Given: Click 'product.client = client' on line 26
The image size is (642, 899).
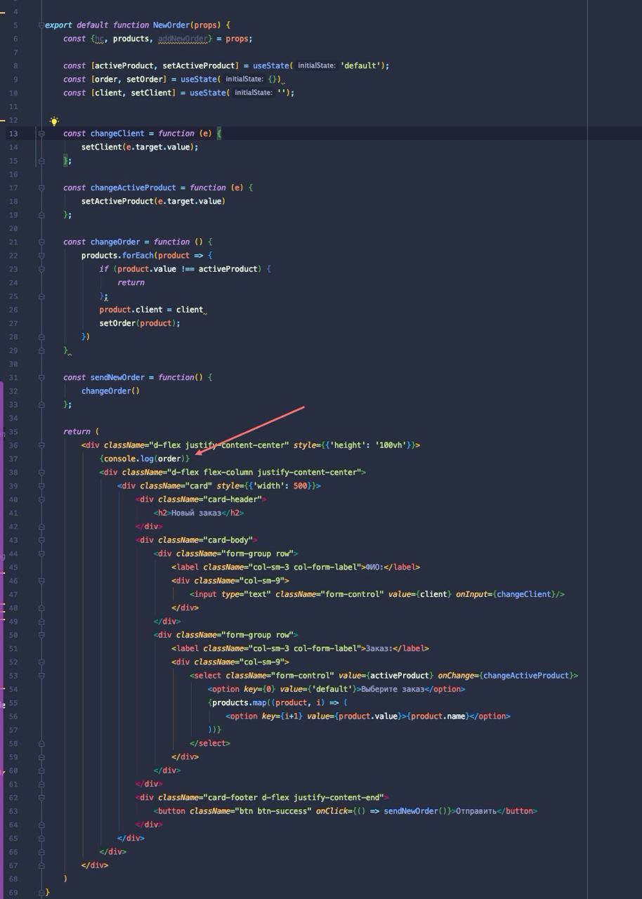Looking at the screenshot, I should [151, 310].
